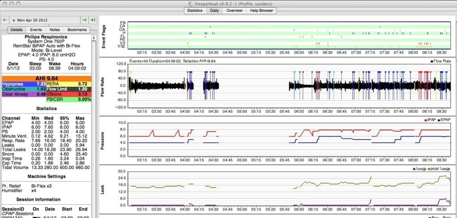Click the H row in Event Flags
457x218 pixels.
pyautogui.click(x=289, y=33)
